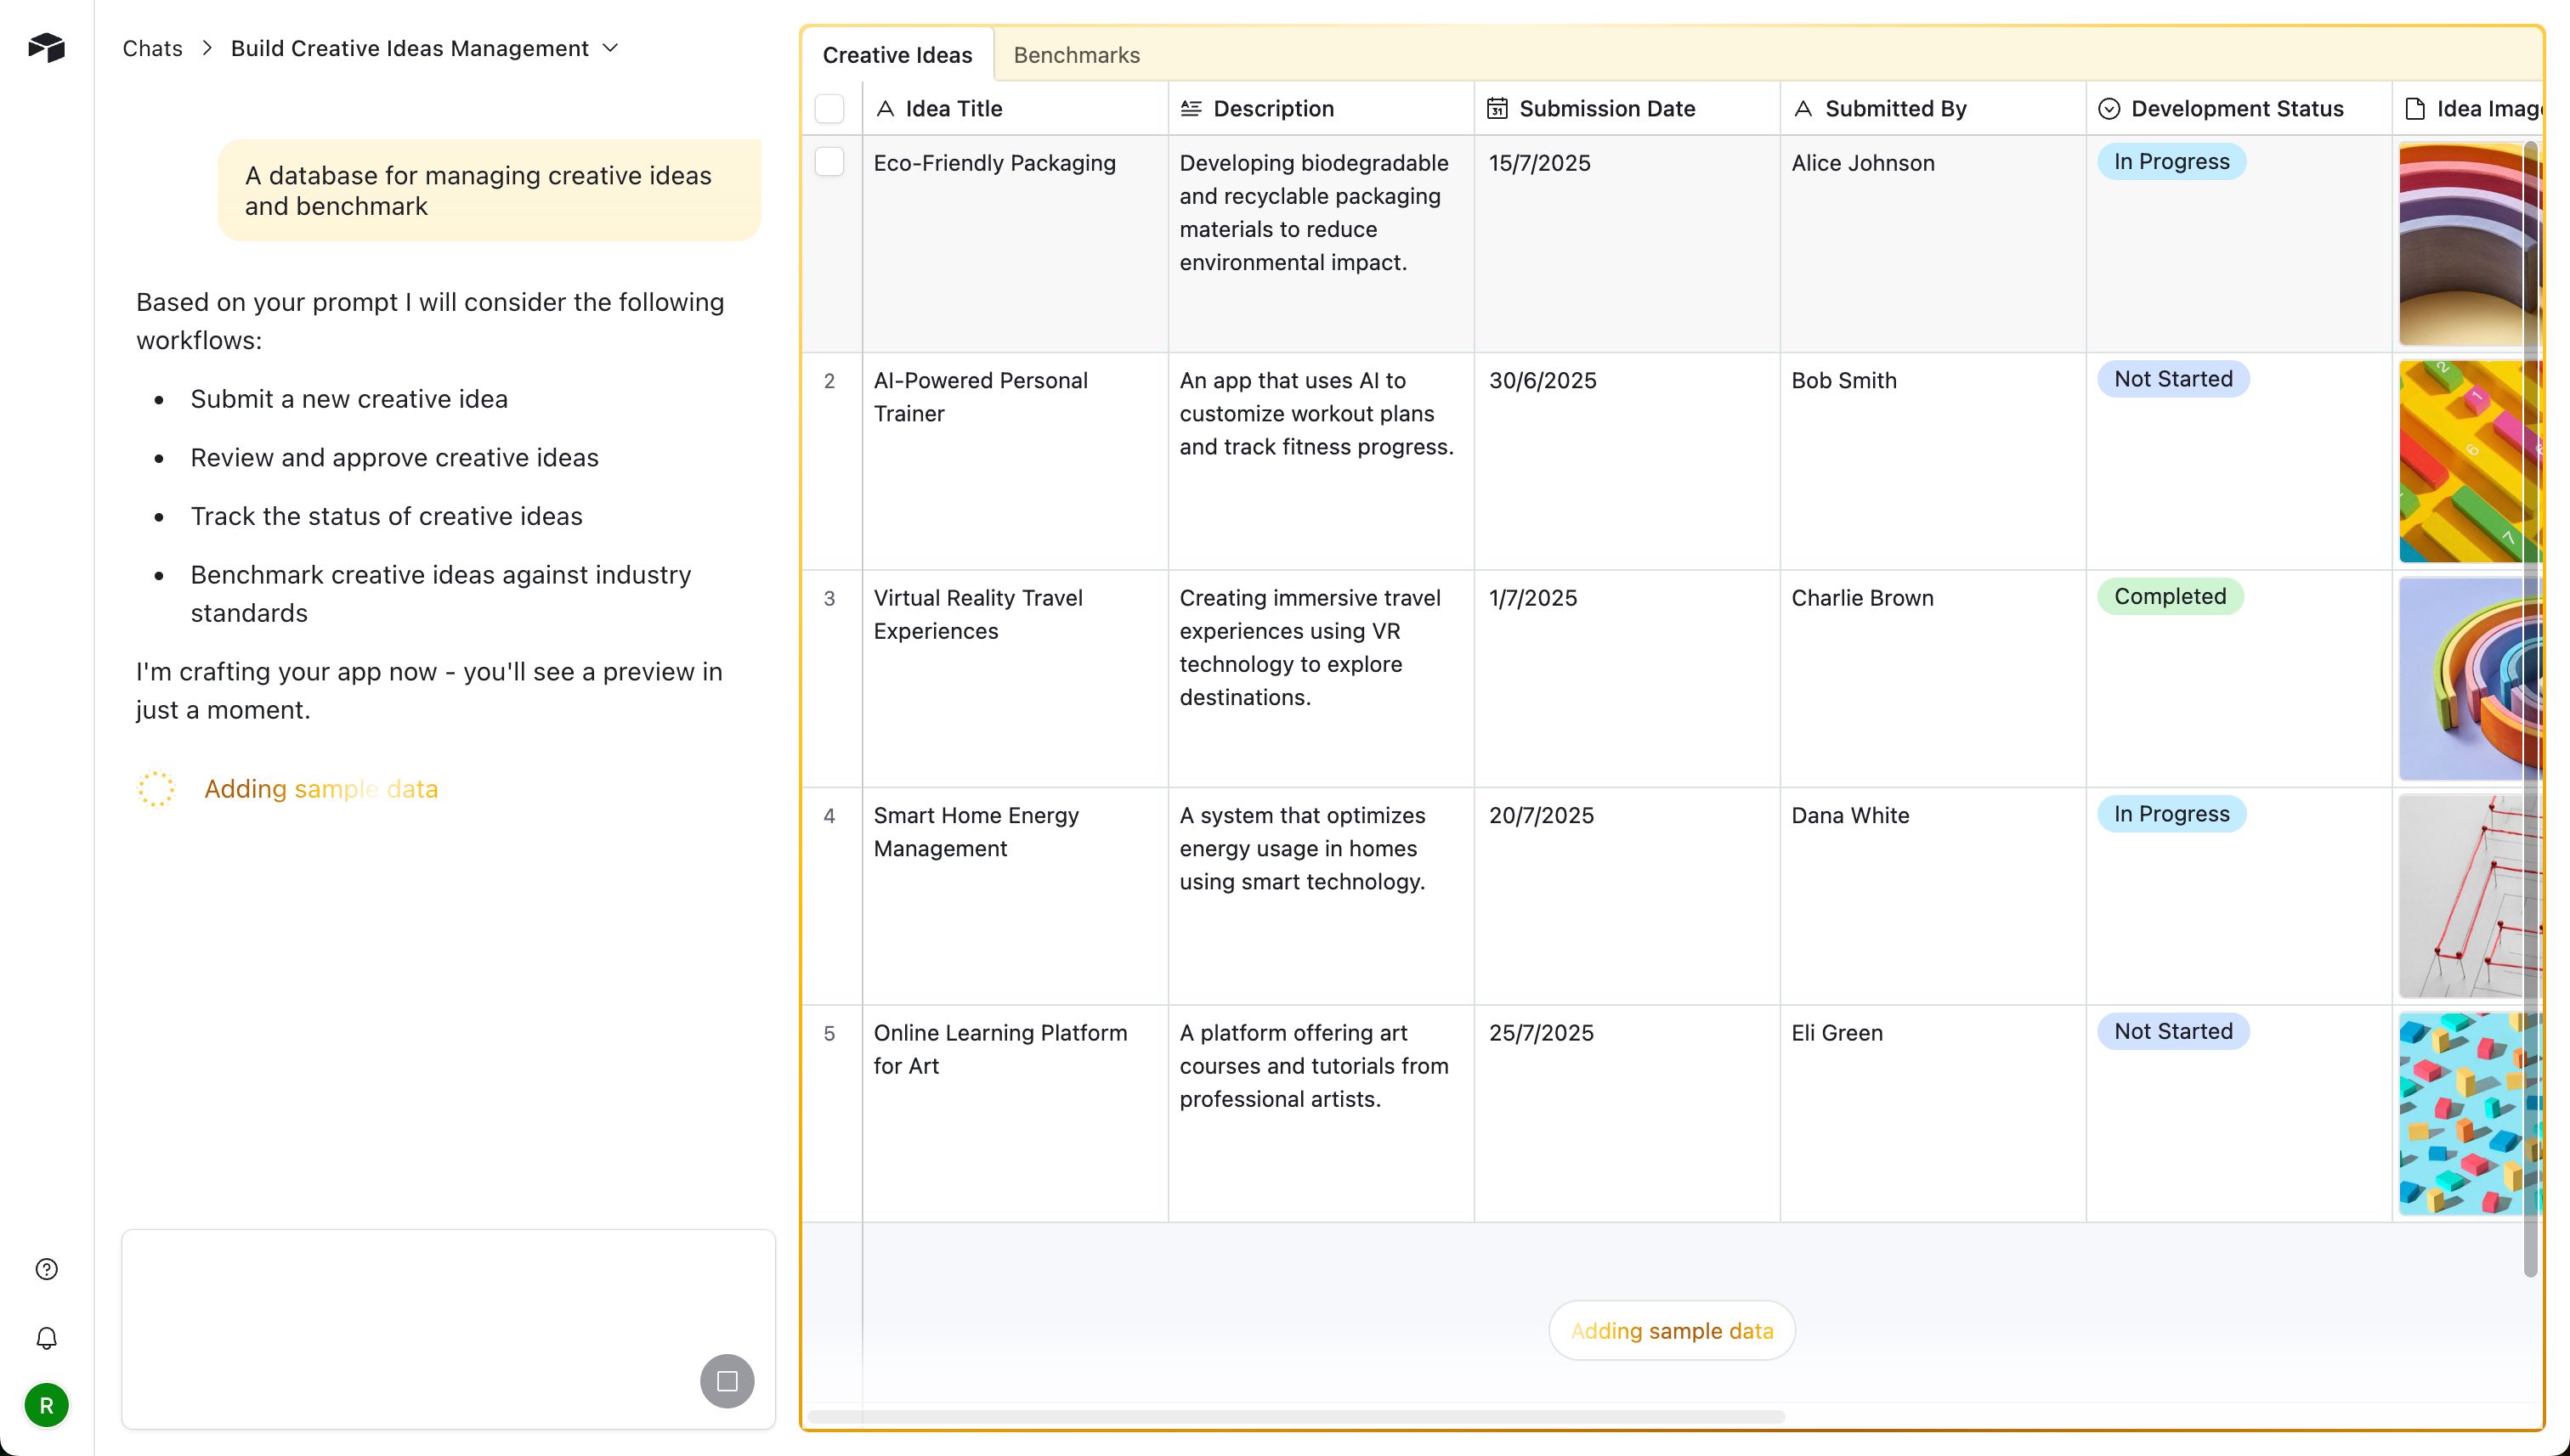Click row number 2
Image resolution: width=2570 pixels, height=1456 pixels.
point(829,381)
